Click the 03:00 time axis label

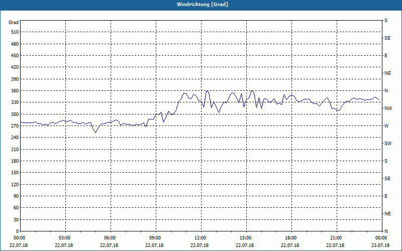65,238
